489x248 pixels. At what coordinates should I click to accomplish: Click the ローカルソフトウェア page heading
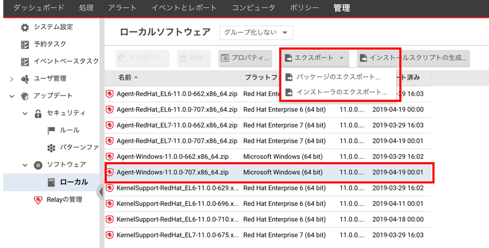(165, 32)
